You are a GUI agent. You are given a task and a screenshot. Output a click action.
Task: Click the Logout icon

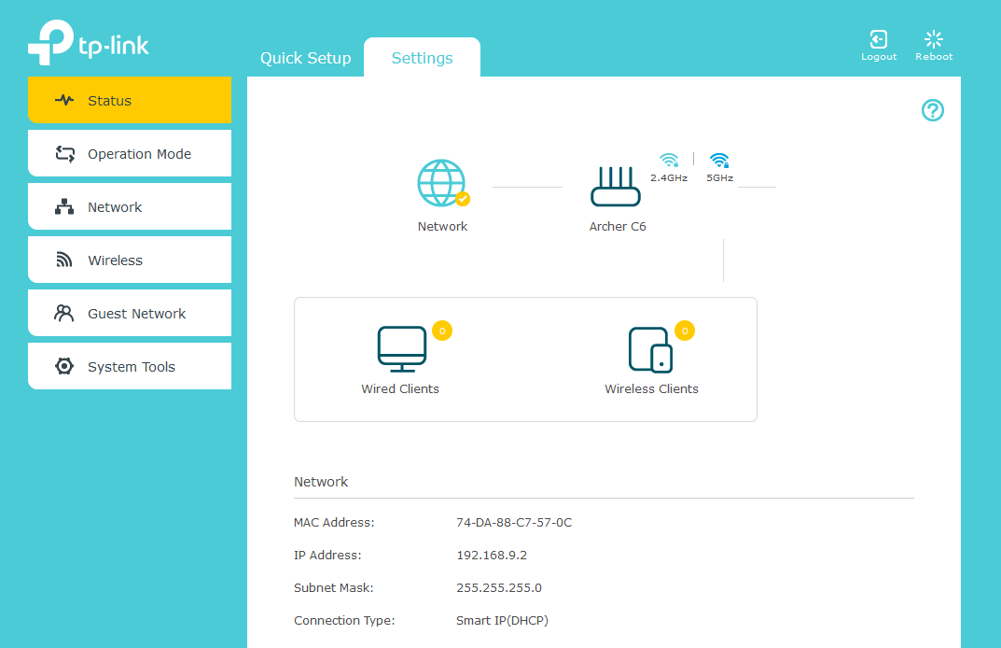click(878, 39)
